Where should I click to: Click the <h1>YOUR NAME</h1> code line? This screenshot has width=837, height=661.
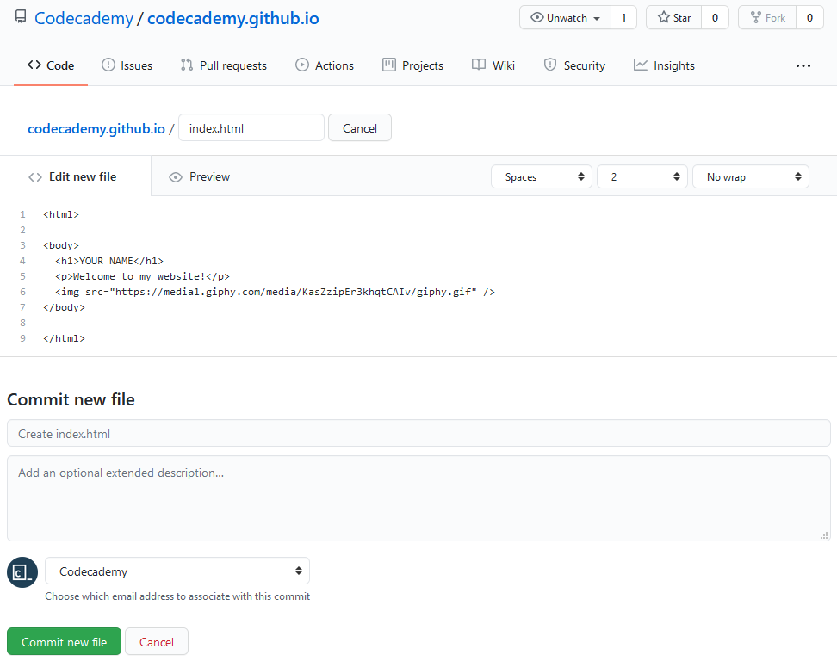[109, 261]
